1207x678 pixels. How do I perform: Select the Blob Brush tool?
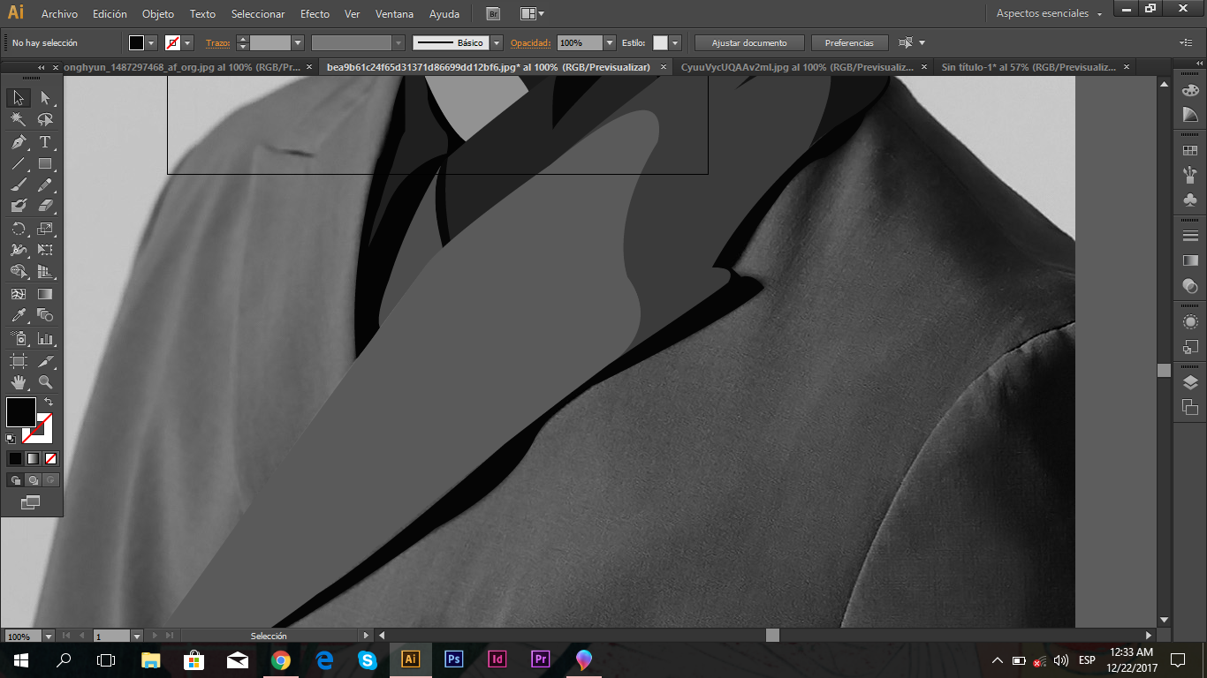pyautogui.click(x=19, y=206)
